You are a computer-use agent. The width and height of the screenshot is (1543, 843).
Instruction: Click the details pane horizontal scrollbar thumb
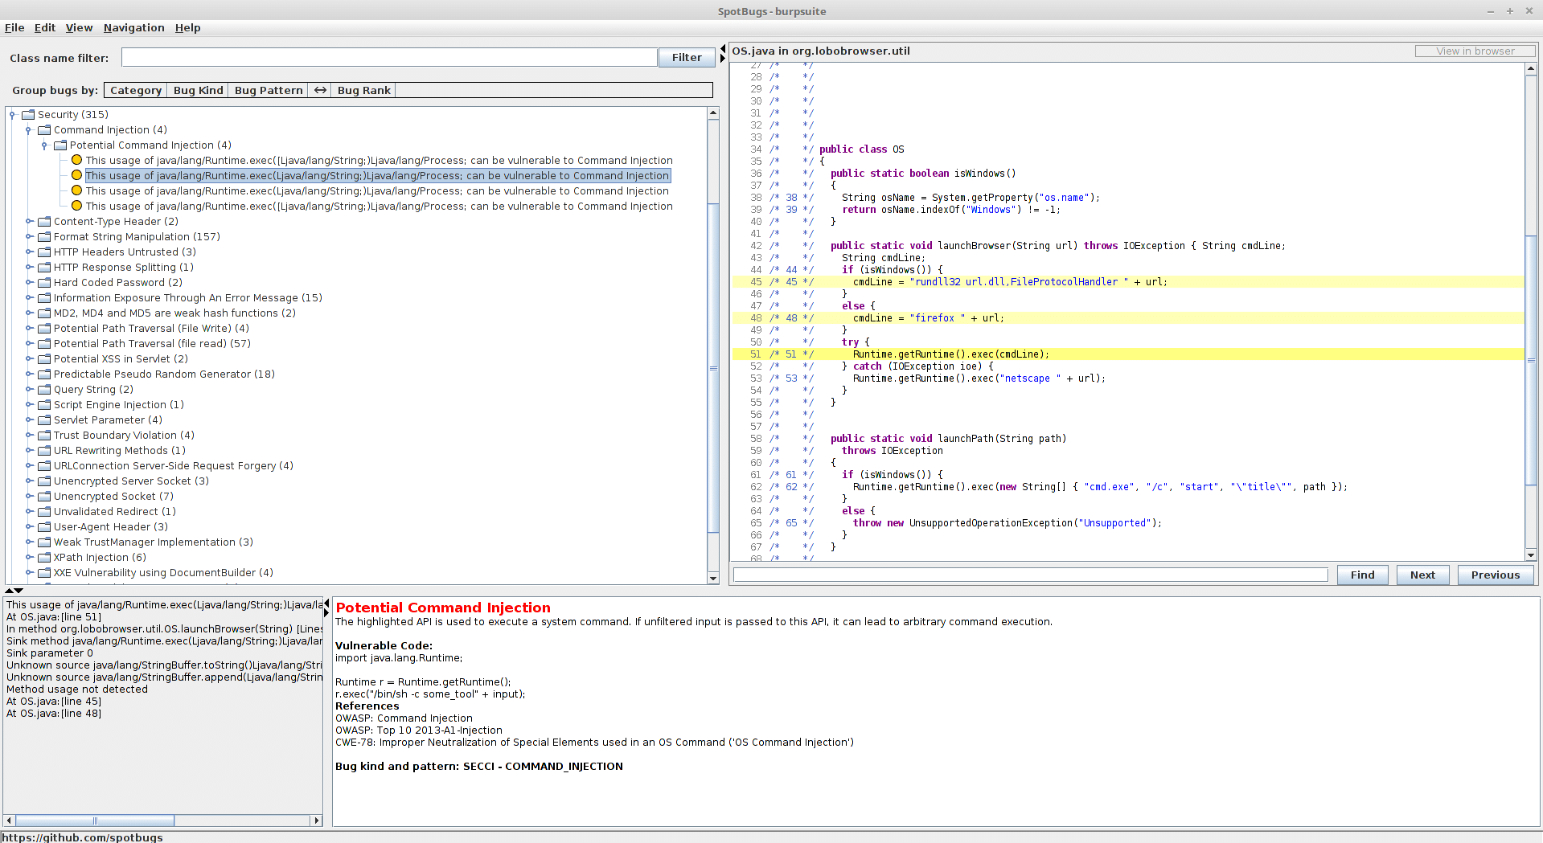point(95,820)
